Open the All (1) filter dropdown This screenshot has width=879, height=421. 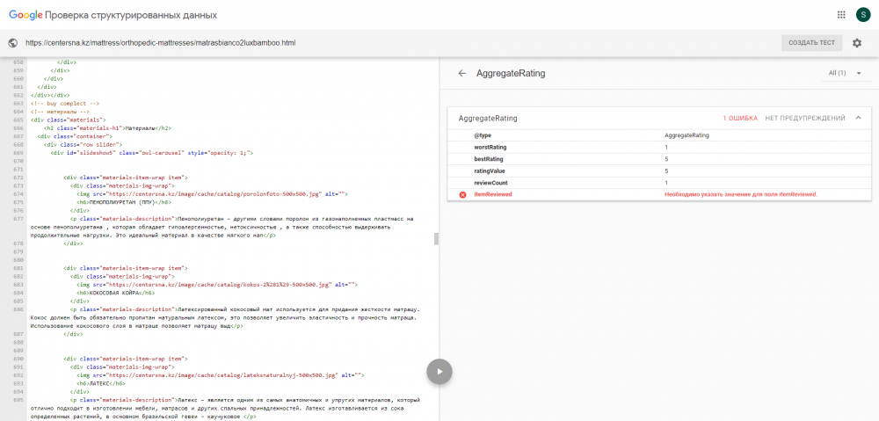click(x=846, y=73)
